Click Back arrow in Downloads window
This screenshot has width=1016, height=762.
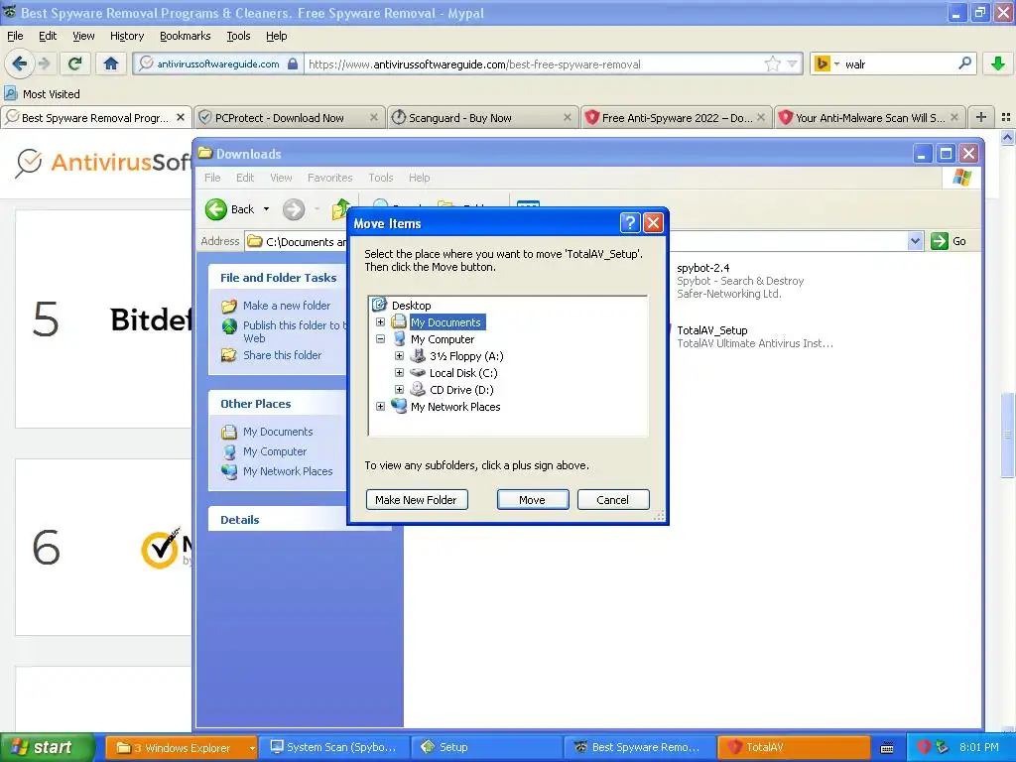[216, 209]
